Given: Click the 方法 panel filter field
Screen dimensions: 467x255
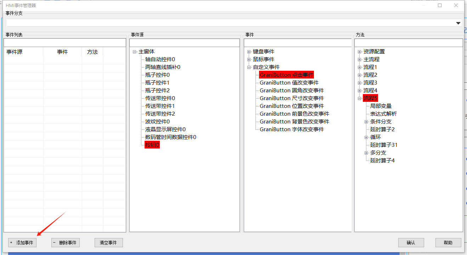Looking at the screenshot, I should coord(409,42).
